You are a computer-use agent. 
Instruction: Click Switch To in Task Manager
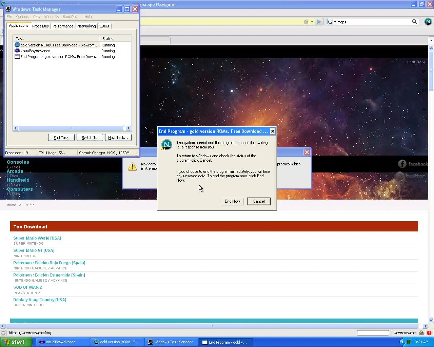(x=90, y=138)
